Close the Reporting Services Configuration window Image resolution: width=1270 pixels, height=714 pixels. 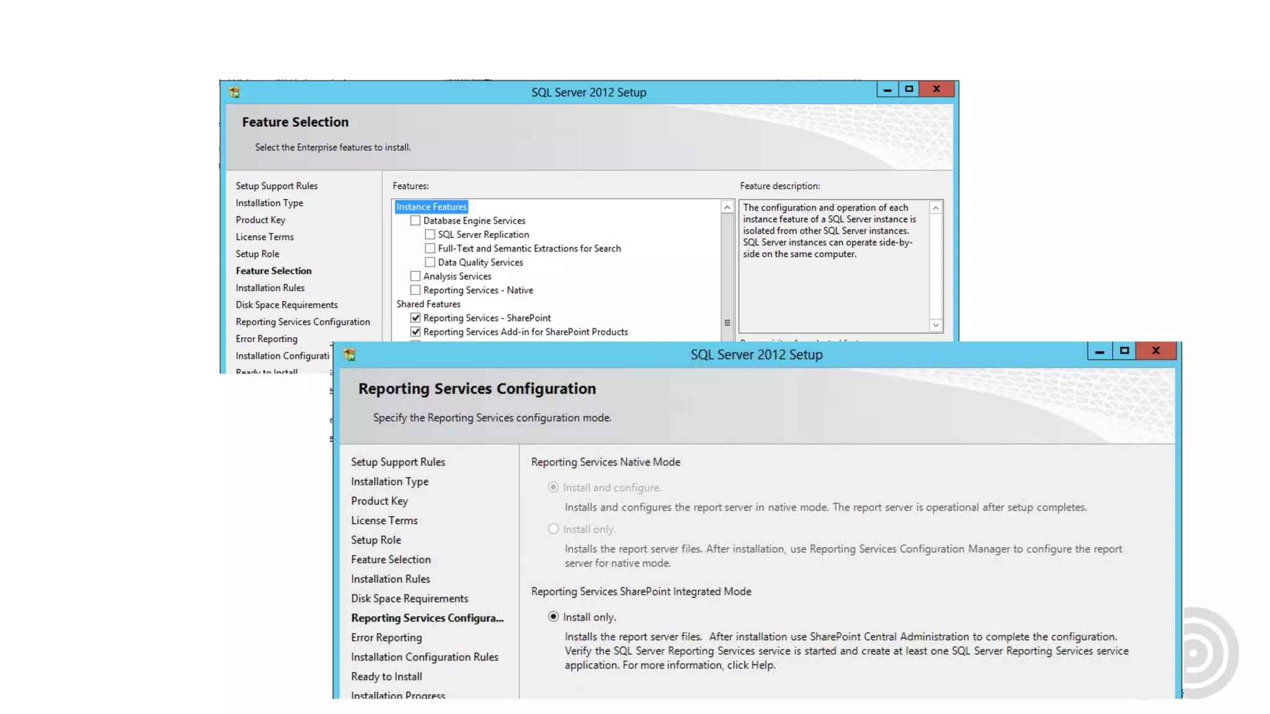tap(1156, 351)
